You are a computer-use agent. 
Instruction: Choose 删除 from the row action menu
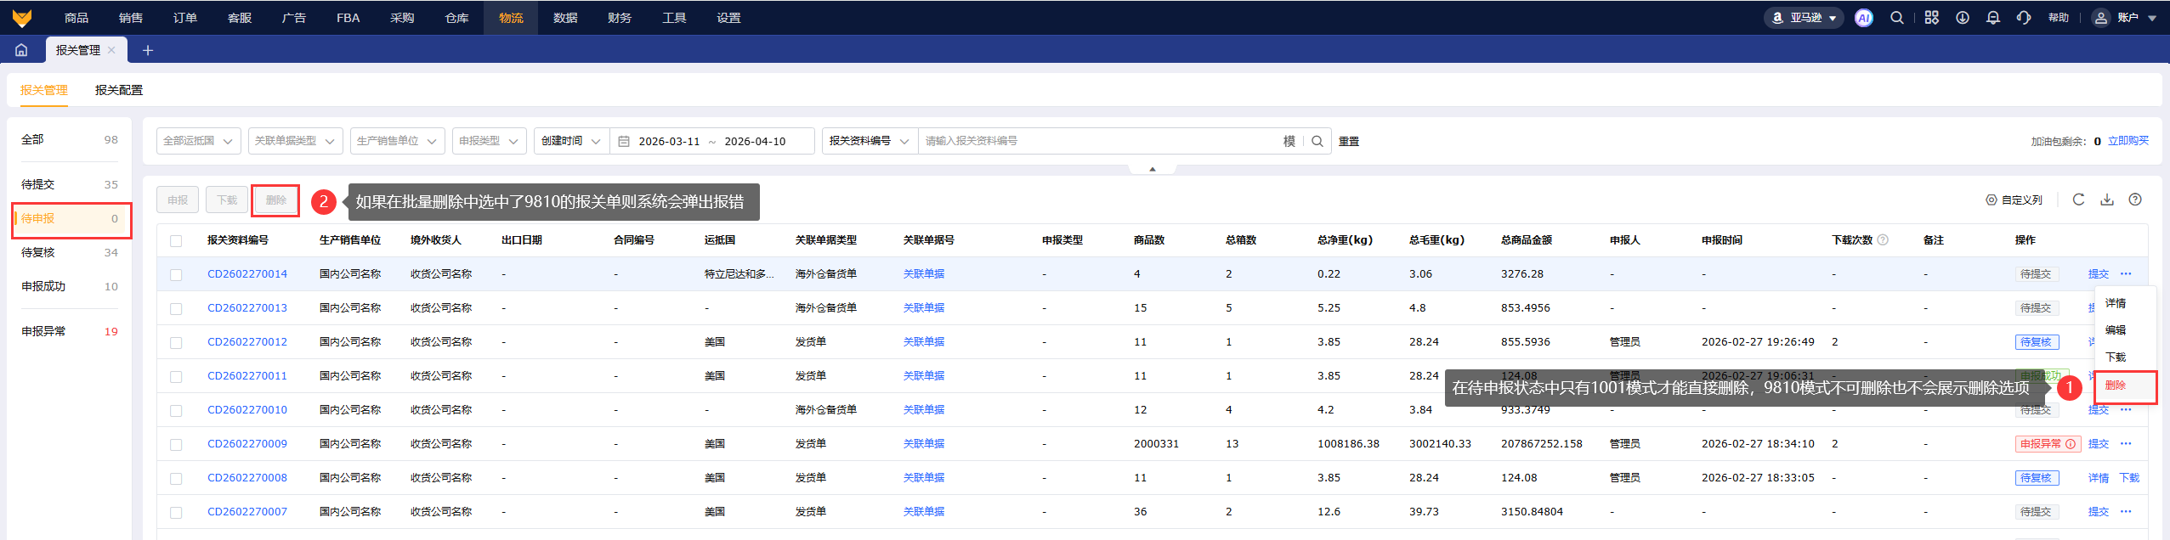pos(2116,385)
